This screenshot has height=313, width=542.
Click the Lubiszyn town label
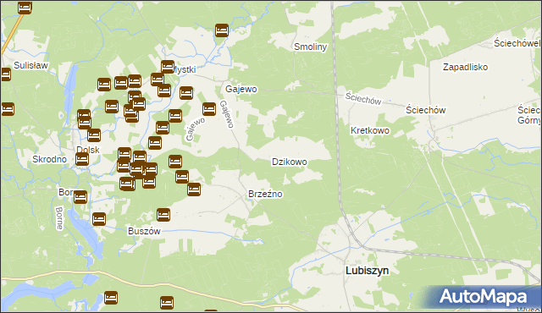pos(367,270)
